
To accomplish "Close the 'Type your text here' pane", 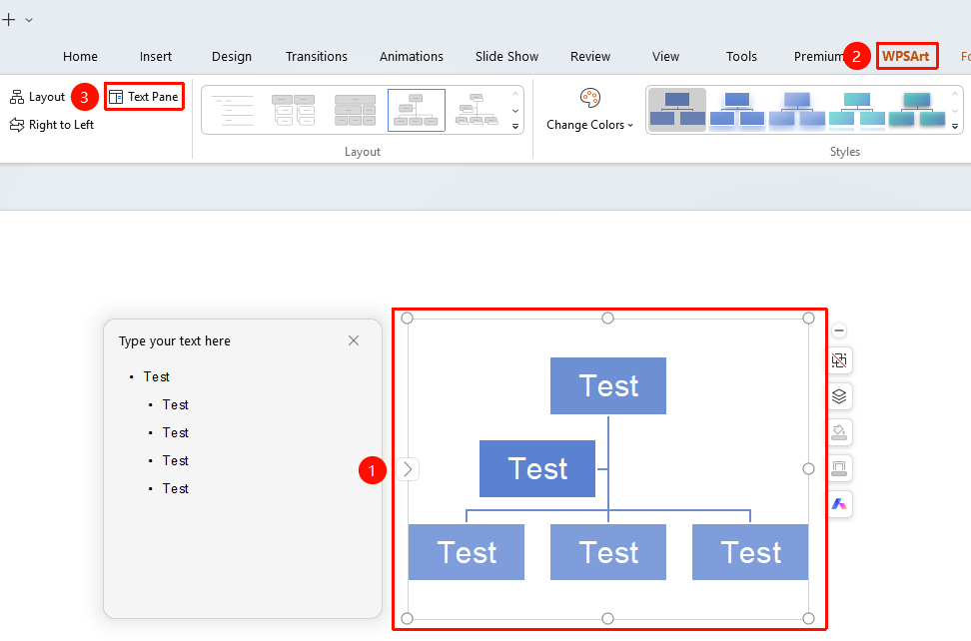I will [x=354, y=340].
